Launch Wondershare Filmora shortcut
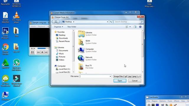The height and width of the screenshot is (106, 189). pyautogui.click(x=17, y=81)
